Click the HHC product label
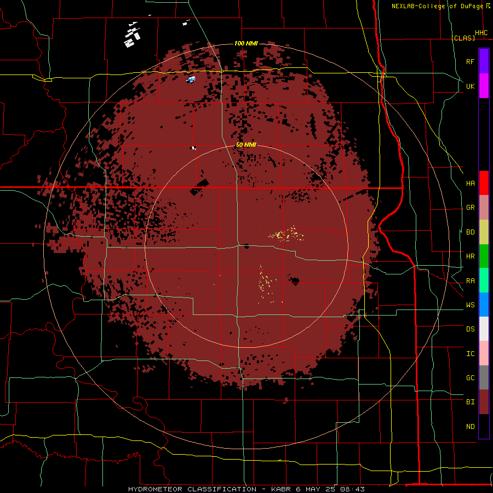 coord(481,33)
